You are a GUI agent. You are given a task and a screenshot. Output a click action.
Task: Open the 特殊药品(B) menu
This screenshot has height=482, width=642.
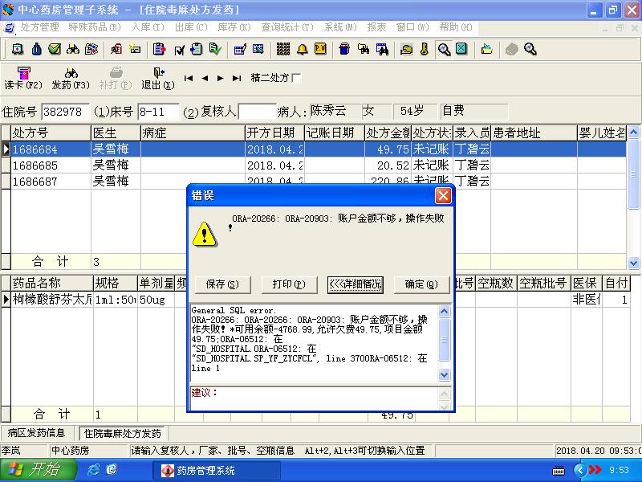click(94, 27)
